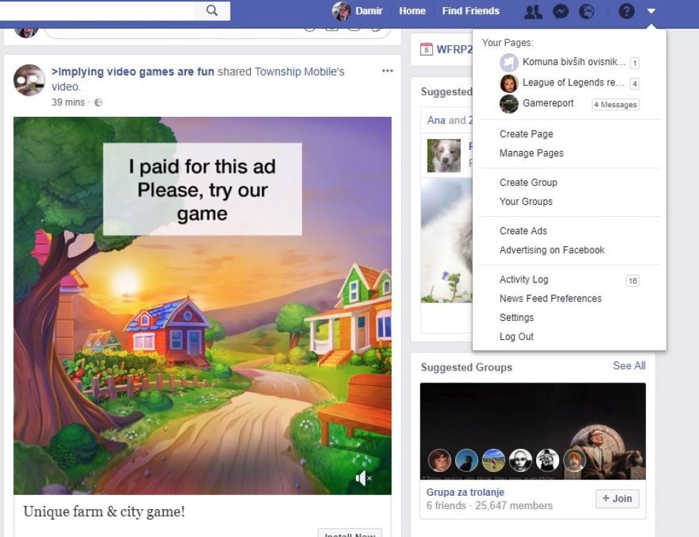
Task: Open the WFRP2 event calendar icon
Action: coord(426,49)
